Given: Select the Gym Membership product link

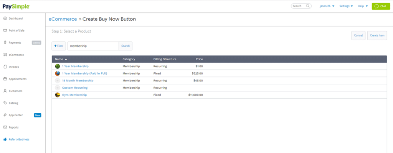Looking at the screenshot, I should 74,95.
